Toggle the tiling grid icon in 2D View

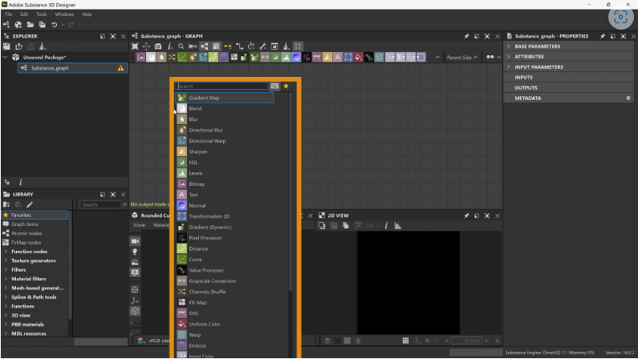pos(405,341)
